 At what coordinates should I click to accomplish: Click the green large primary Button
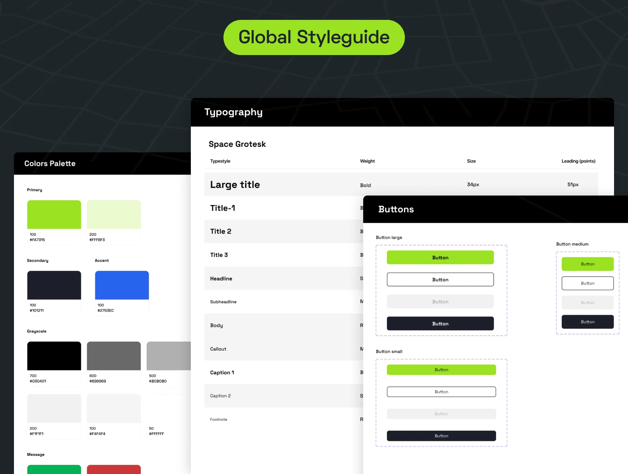(x=440, y=257)
